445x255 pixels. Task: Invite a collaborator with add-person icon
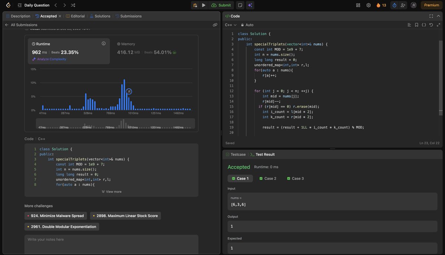403,5
